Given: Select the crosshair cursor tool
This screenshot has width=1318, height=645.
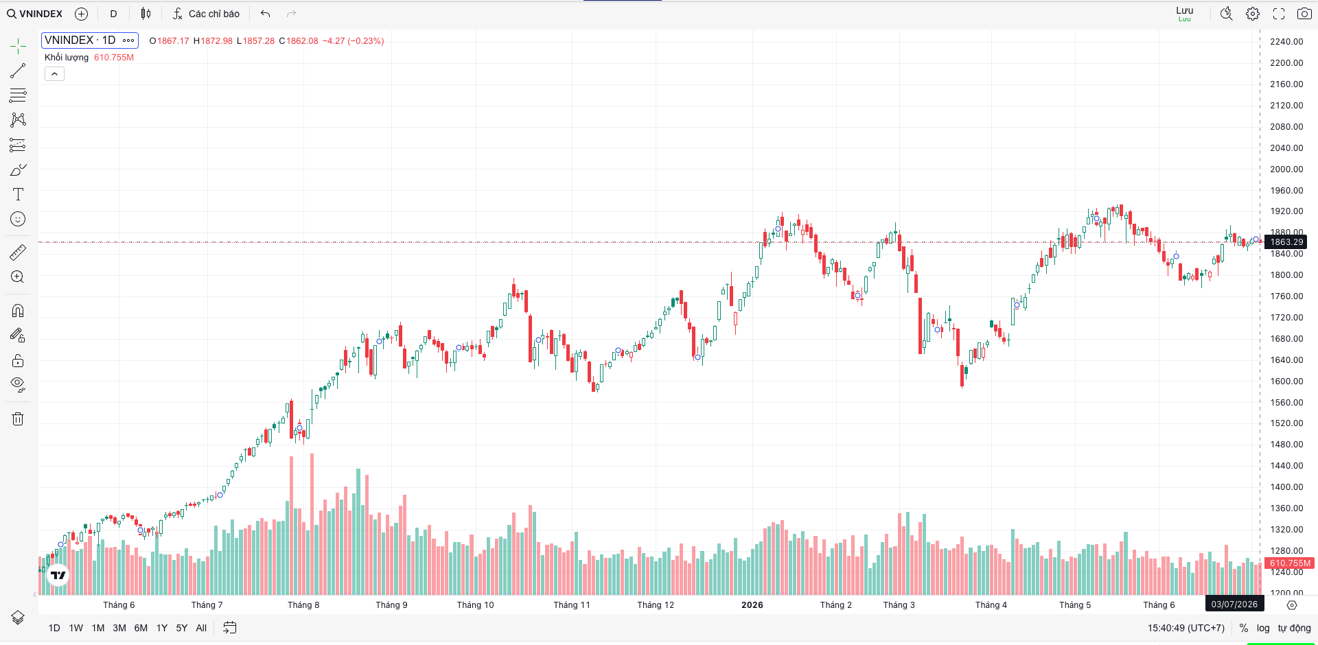Looking at the screenshot, I should click(x=18, y=46).
